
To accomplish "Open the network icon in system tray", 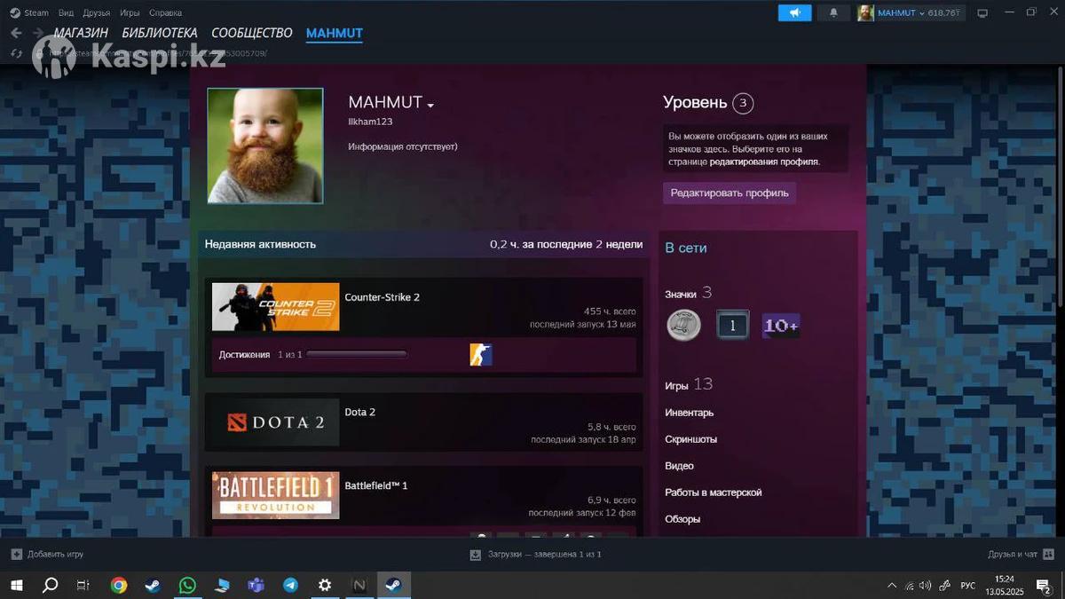I will point(909,586).
